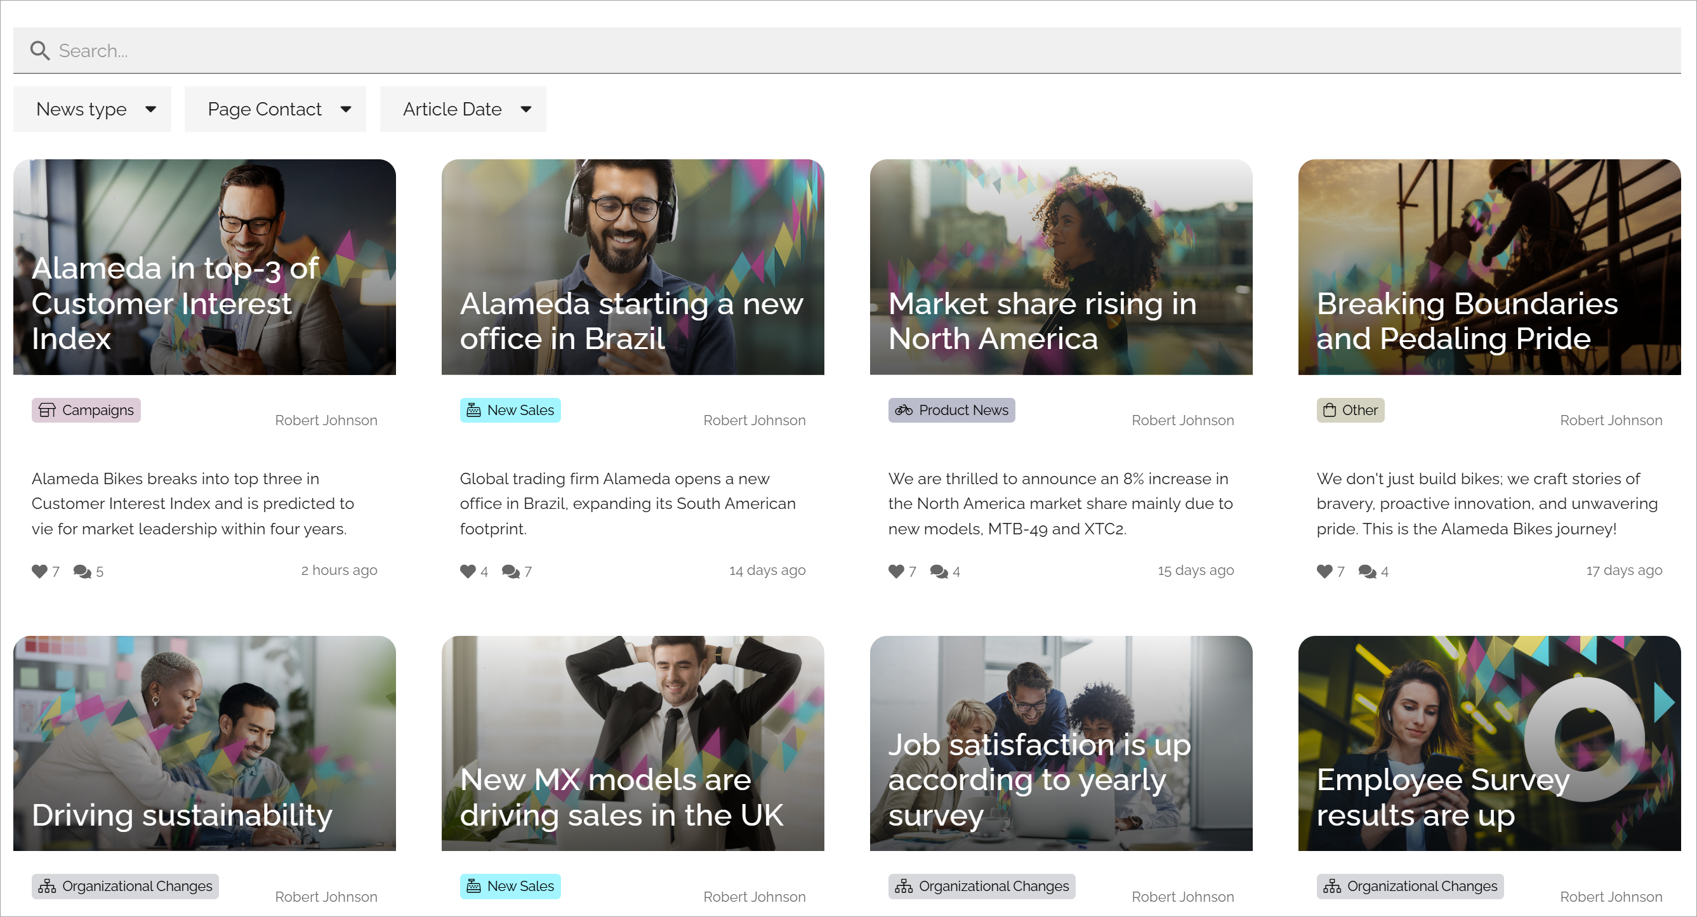The image size is (1697, 917).
Task: Click Organizational Changes tag on Driving sustainability
Action: pos(125,887)
